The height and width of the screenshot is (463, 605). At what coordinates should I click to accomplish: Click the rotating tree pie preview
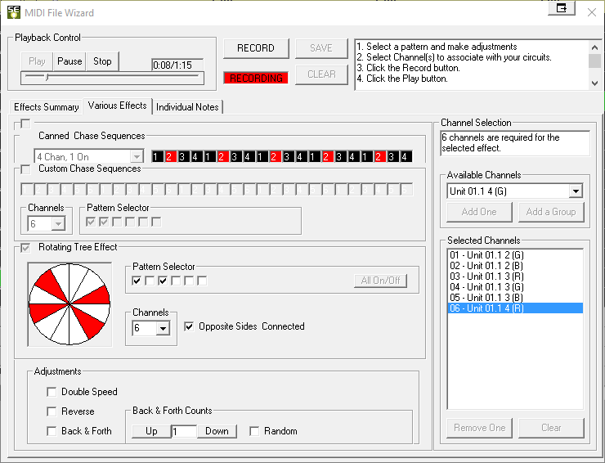(x=69, y=304)
